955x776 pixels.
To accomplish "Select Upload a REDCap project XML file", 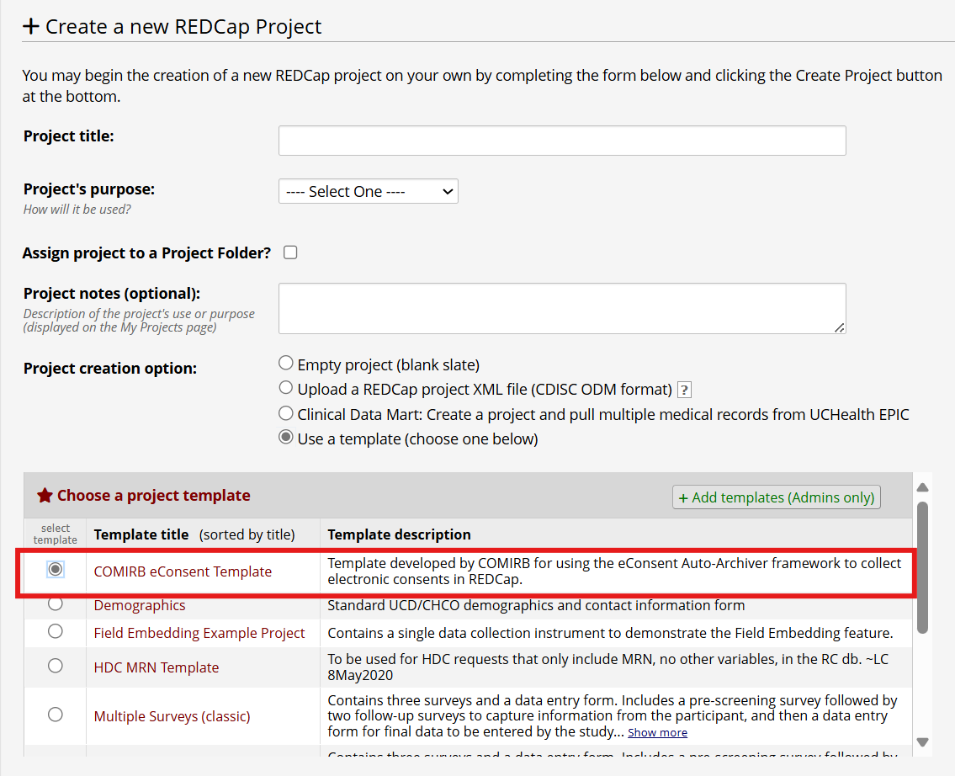I will [285, 388].
